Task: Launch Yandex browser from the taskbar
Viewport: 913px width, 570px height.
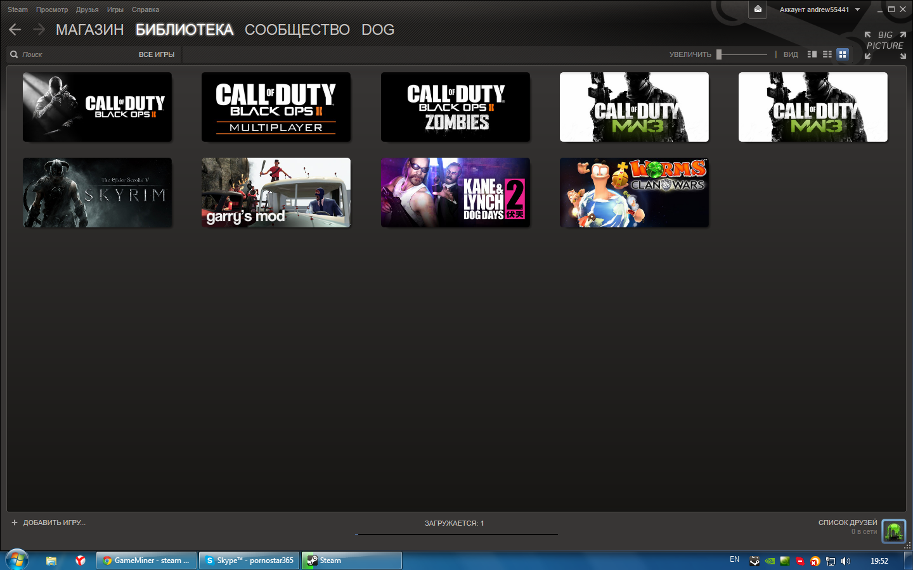Action: point(80,560)
